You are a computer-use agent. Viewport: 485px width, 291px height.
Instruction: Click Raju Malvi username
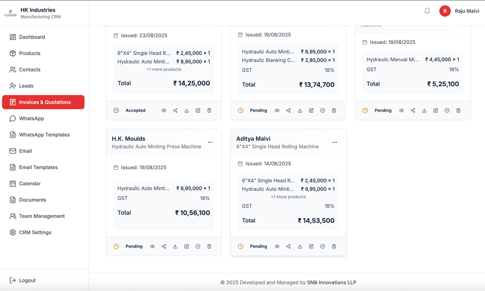point(467,11)
